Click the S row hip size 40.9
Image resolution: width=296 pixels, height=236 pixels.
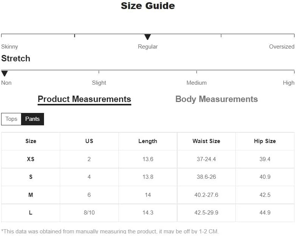point(265,177)
